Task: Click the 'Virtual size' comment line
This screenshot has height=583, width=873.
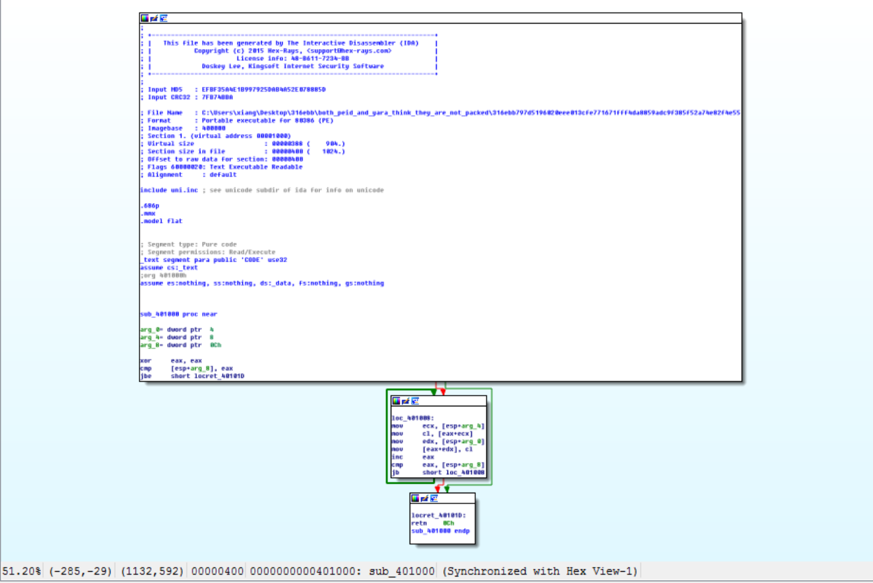Action: tap(243, 144)
